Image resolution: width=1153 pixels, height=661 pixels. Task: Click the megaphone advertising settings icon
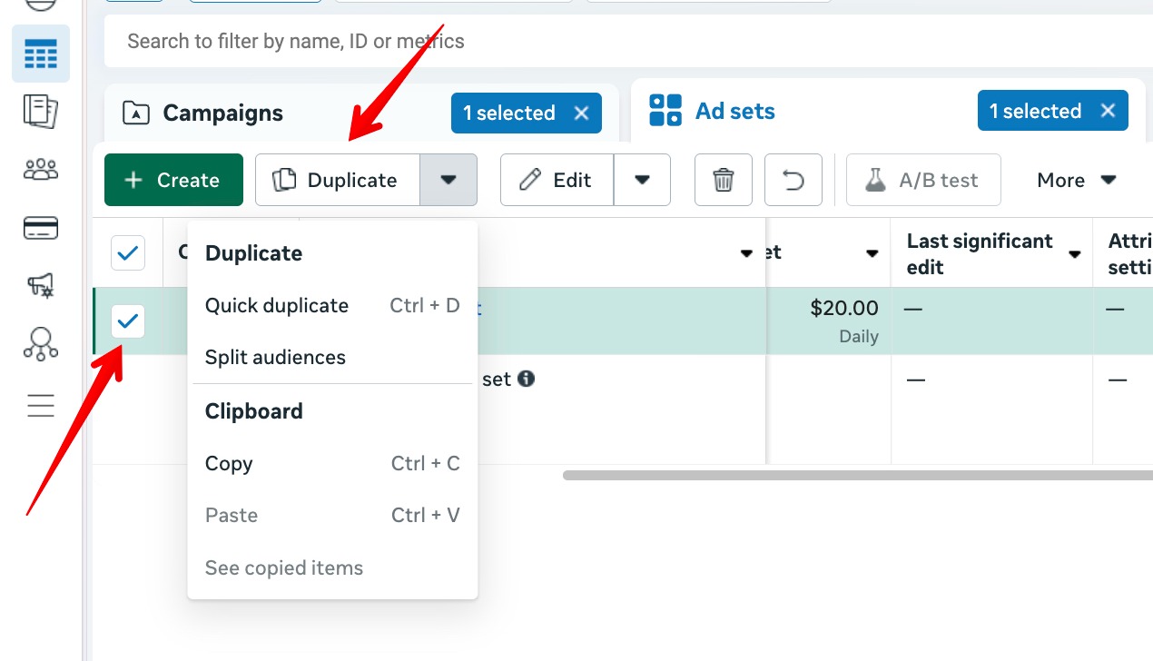tap(41, 286)
